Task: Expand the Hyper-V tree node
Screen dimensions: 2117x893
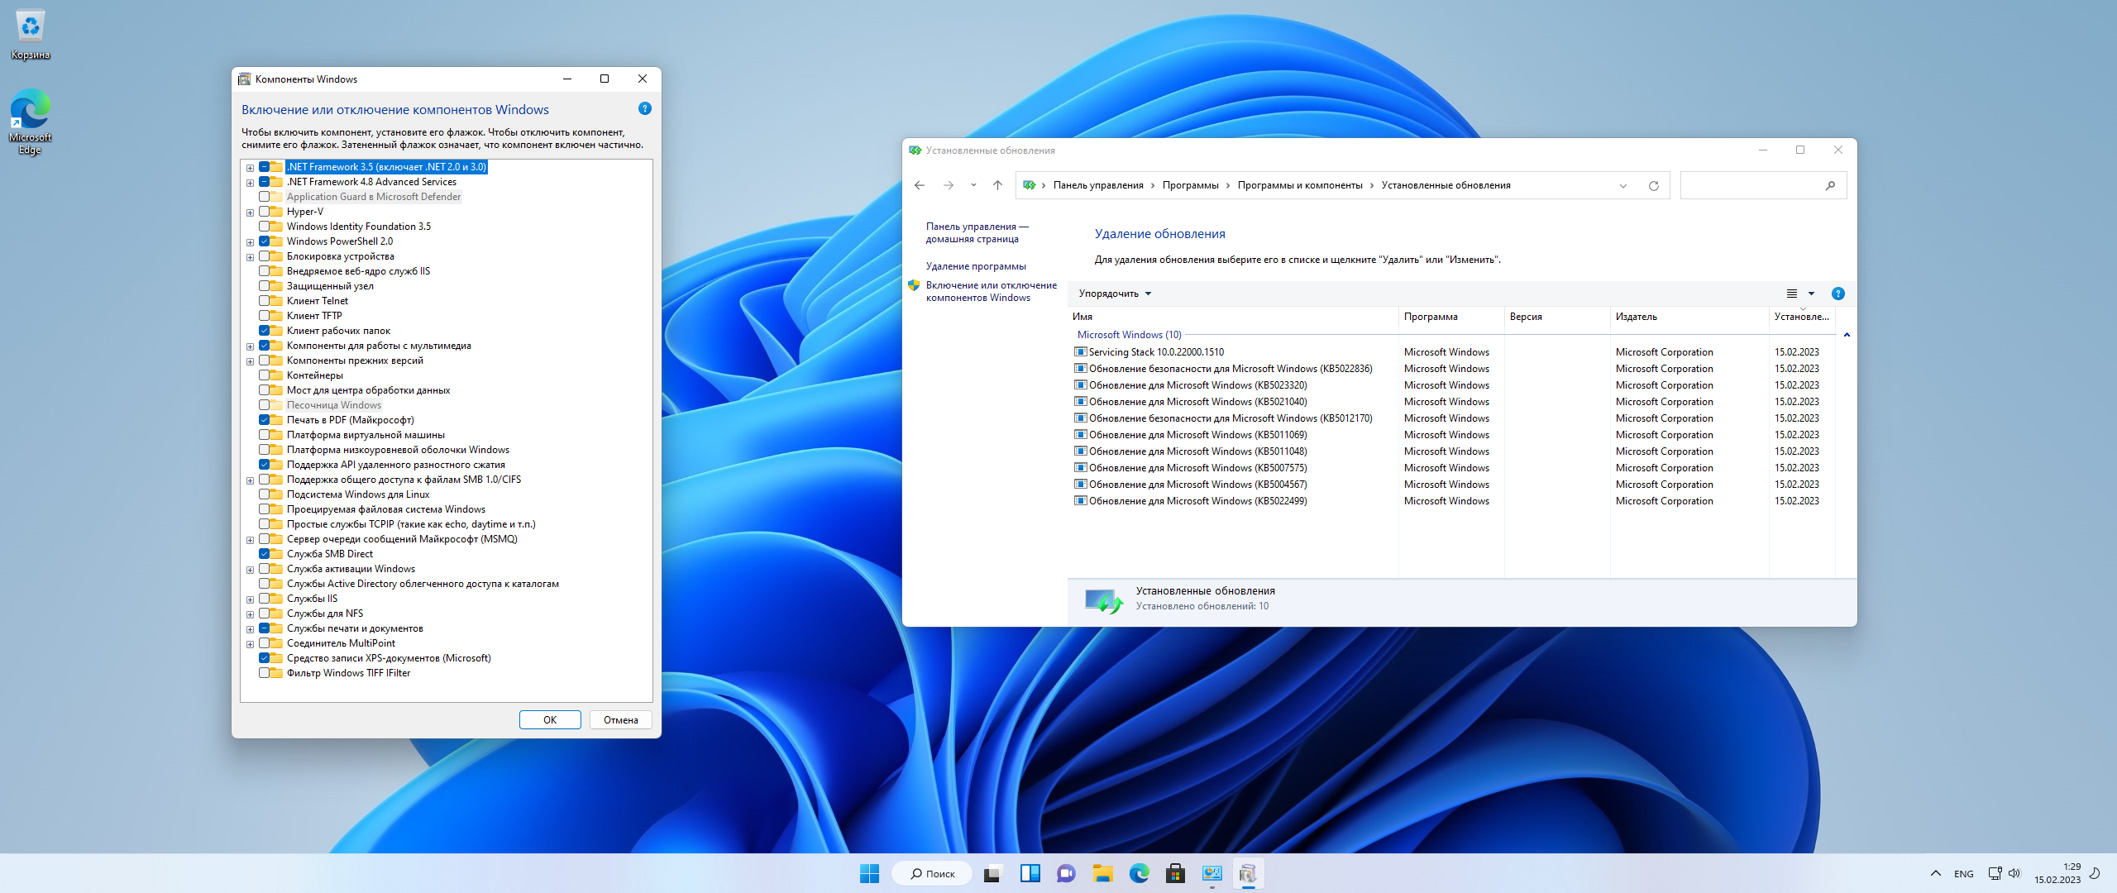Action: click(250, 213)
